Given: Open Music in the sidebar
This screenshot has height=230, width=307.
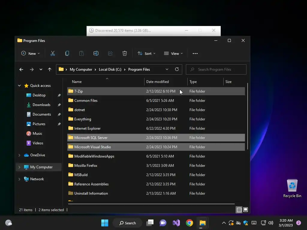Looking at the screenshot, I should tap(37, 133).
